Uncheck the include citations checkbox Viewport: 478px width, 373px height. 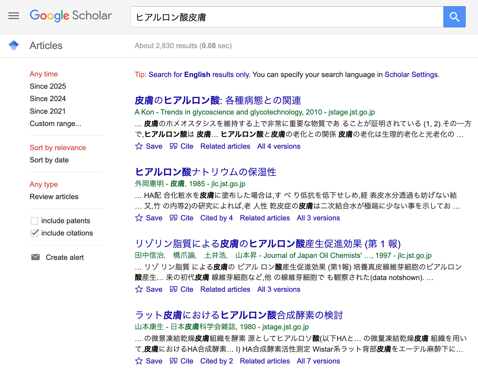34,233
